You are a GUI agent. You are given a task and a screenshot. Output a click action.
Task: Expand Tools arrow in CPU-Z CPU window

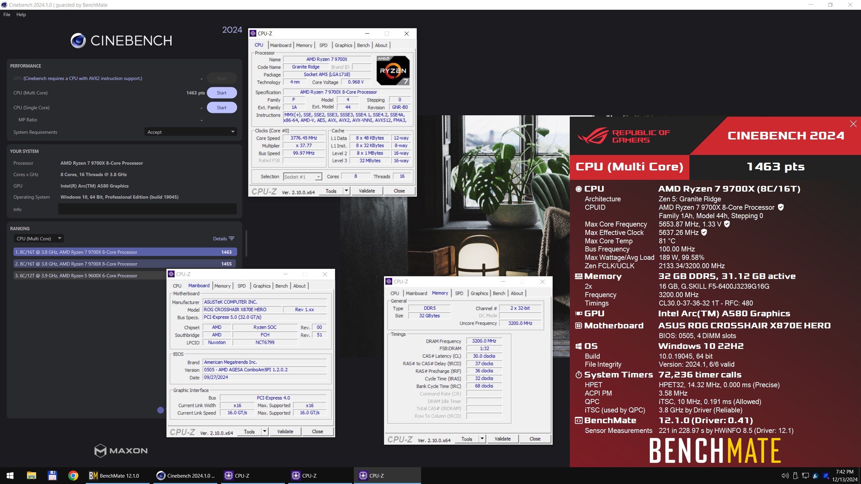pos(346,191)
